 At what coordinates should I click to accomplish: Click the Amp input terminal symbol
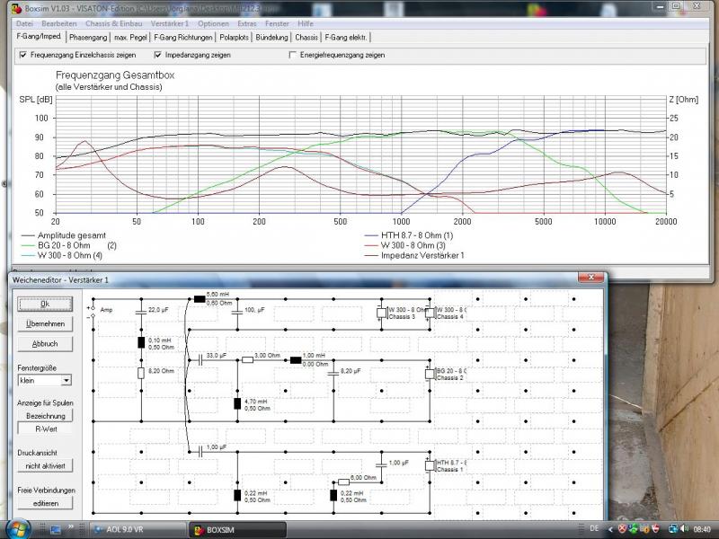[93, 312]
